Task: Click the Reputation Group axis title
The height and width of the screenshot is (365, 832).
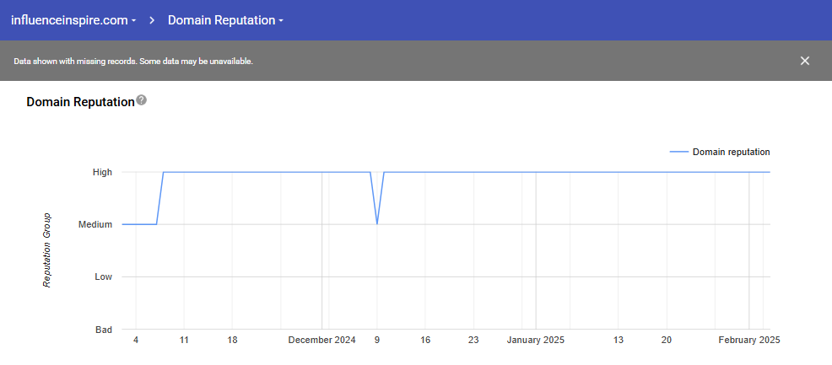Action: [47, 250]
